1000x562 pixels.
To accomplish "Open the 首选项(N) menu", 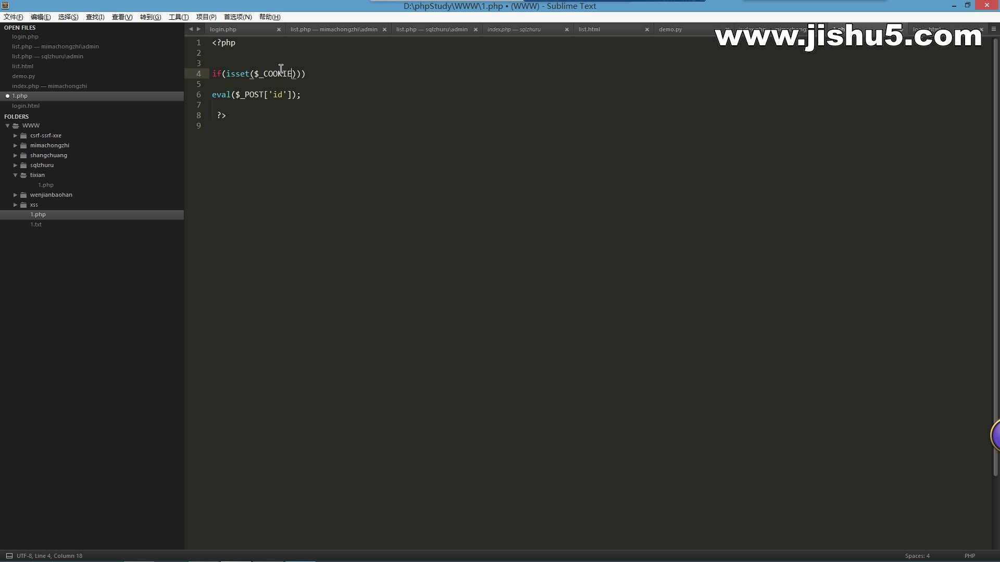I will pyautogui.click(x=238, y=17).
